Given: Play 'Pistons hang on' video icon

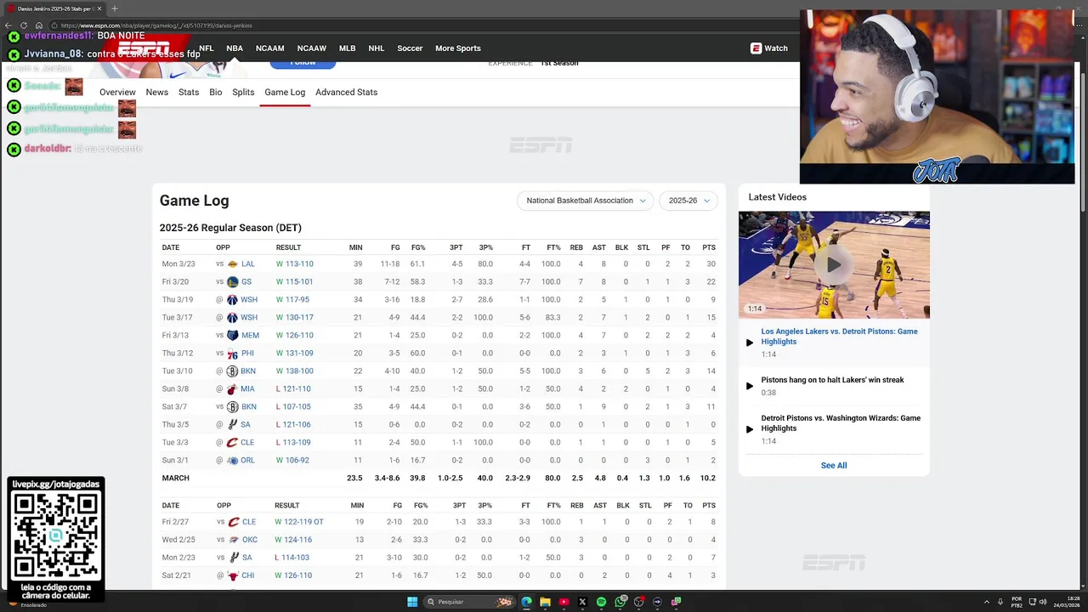Looking at the screenshot, I should 750,386.
